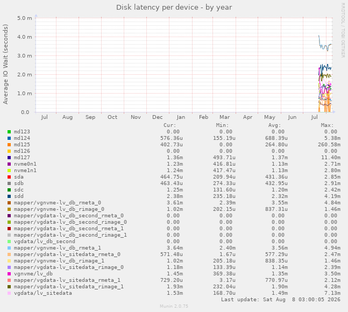Click the green sdc legend swatch
This screenshot has height=312, width=348.
click(9, 190)
